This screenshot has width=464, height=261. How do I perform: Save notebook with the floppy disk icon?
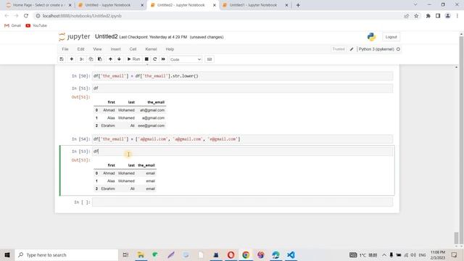click(62, 59)
